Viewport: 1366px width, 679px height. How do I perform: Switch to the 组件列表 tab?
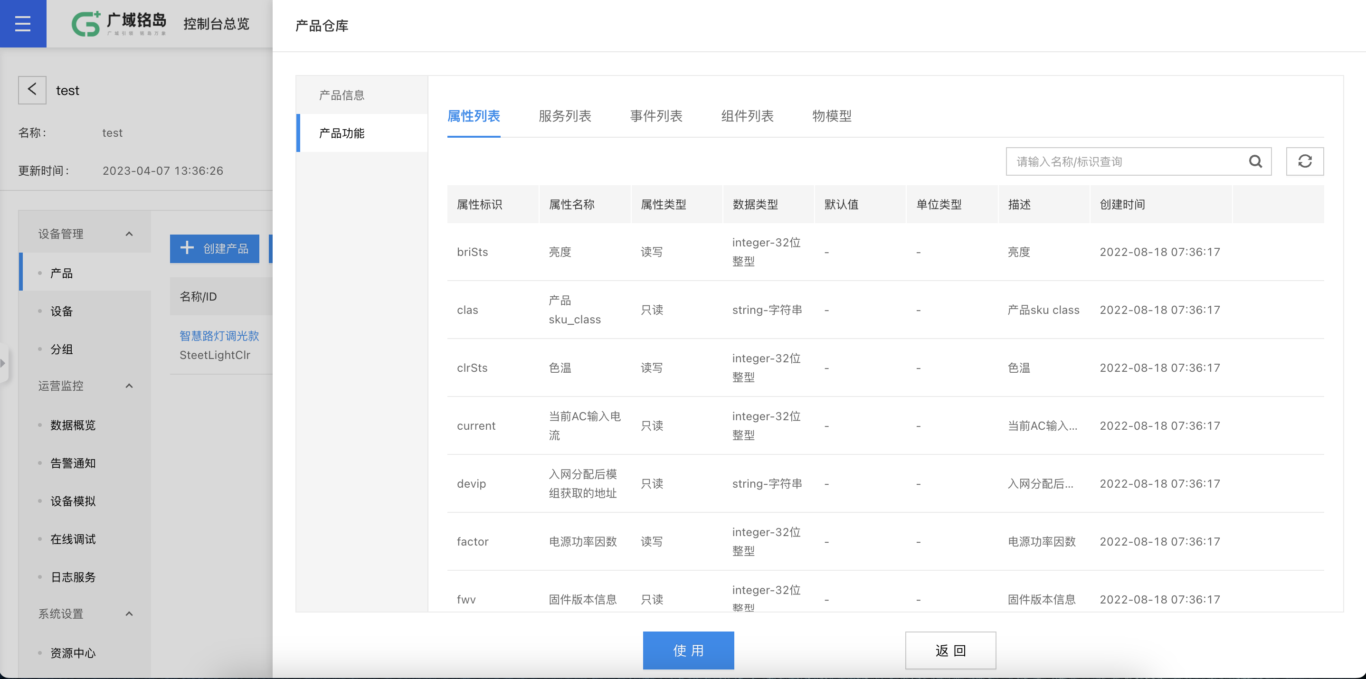[747, 115]
